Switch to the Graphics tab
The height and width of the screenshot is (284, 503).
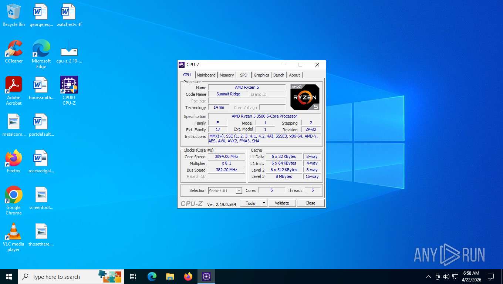pos(261,75)
